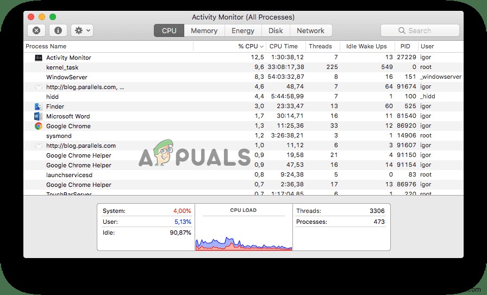Viewport: 487px width, 295px height.
Task: Open the gear actions dropdown
Action: 82,30
